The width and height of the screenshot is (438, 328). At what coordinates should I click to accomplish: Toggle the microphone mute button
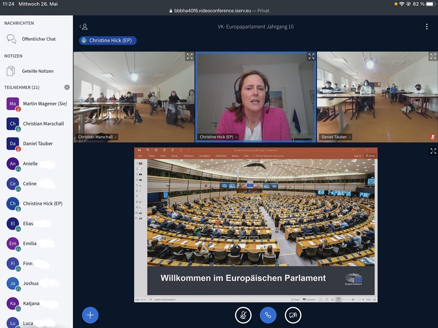[x=243, y=315]
